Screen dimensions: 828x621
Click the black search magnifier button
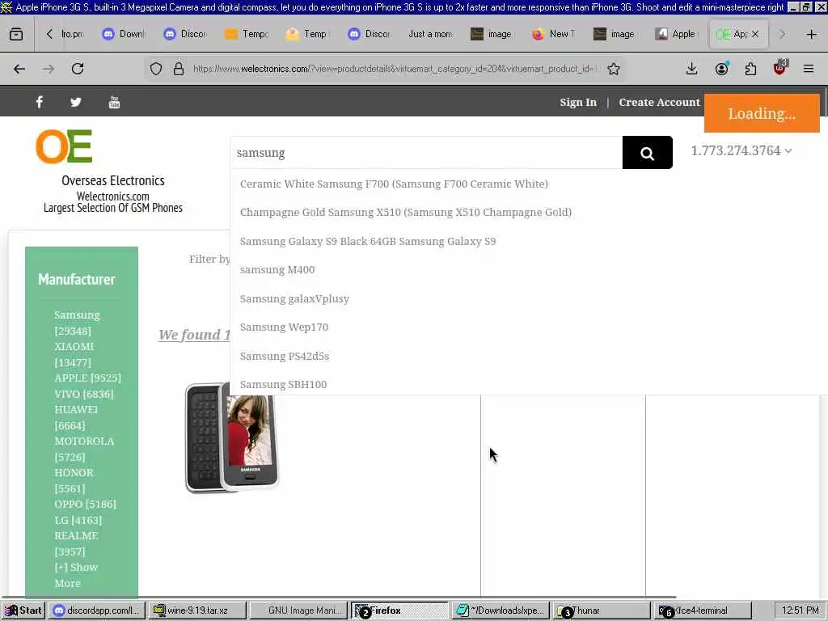(x=648, y=153)
